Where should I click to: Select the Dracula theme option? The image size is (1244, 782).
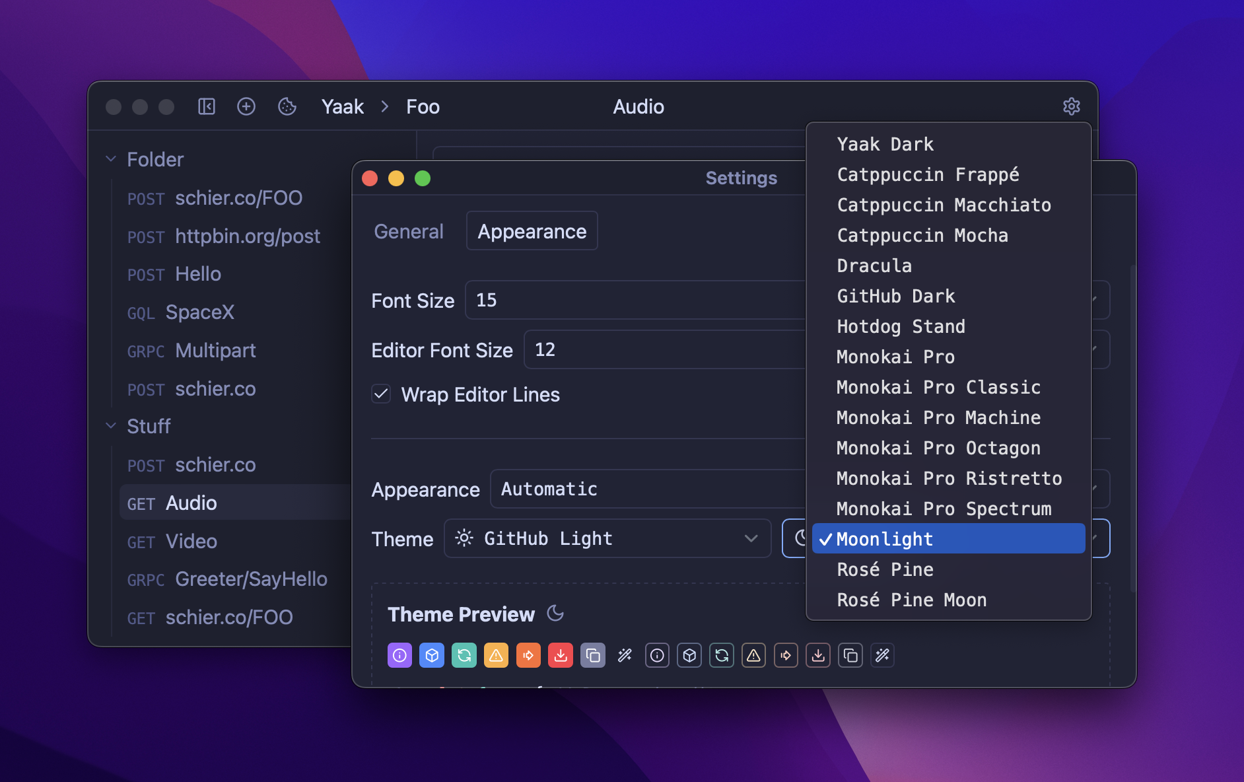[x=949, y=266]
